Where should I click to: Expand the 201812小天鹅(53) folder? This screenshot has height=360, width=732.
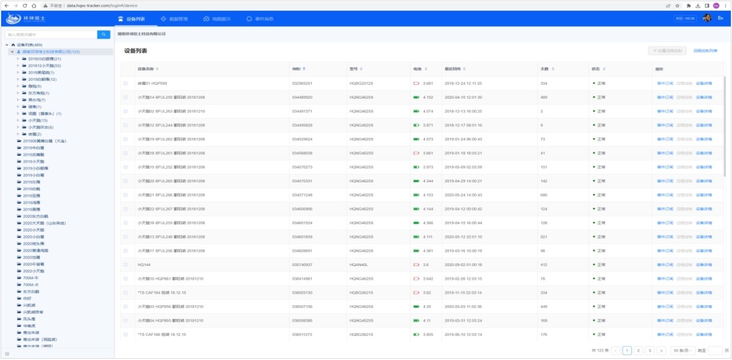pos(18,66)
